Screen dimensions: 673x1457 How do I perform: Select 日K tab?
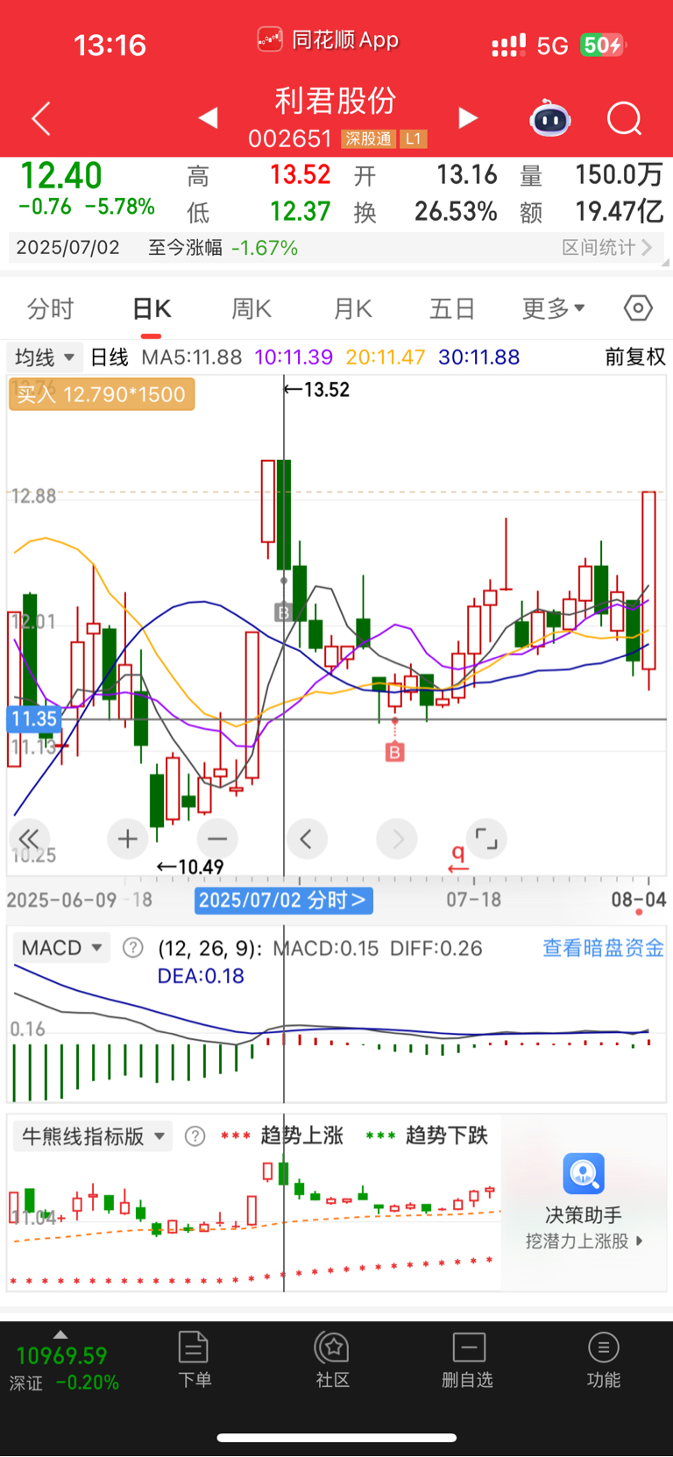click(152, 308)
